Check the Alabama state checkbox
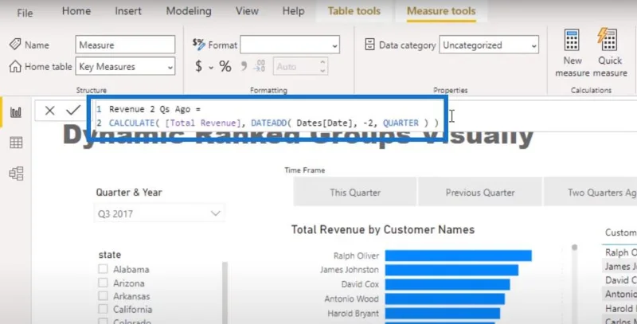Viewport: 637px width, 324px height. pos(104,269)
